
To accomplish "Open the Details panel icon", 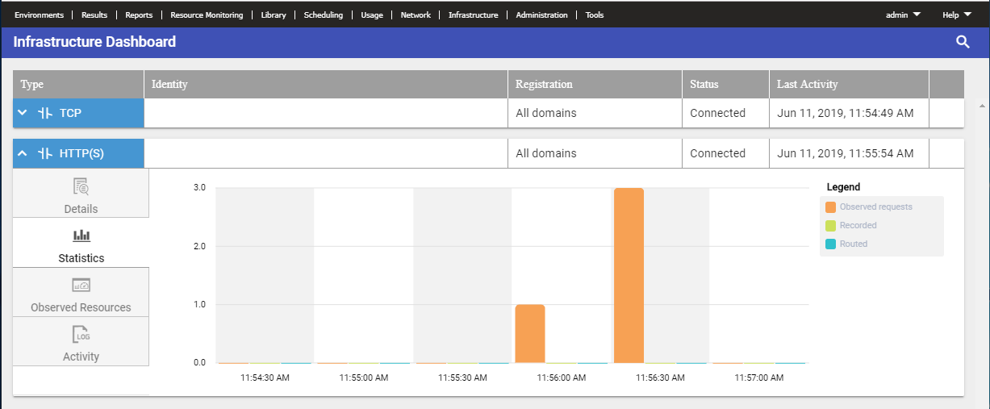I will pyautogui.click(x=81, y=187).
